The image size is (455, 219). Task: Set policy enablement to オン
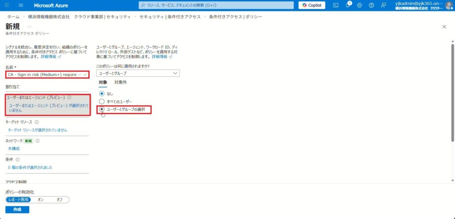[x=40, y=200]
